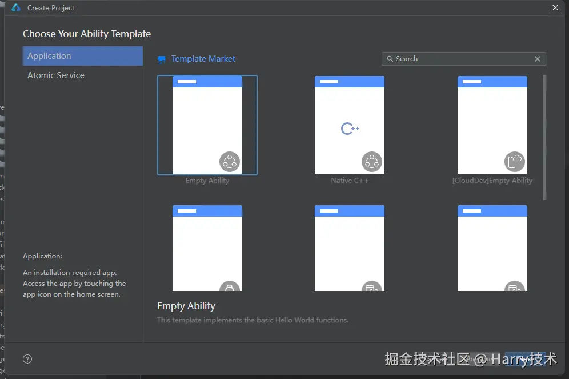
Task: Click the device badge on [CloudDev]Empty Ability
Action: click(x=515, y=161)
